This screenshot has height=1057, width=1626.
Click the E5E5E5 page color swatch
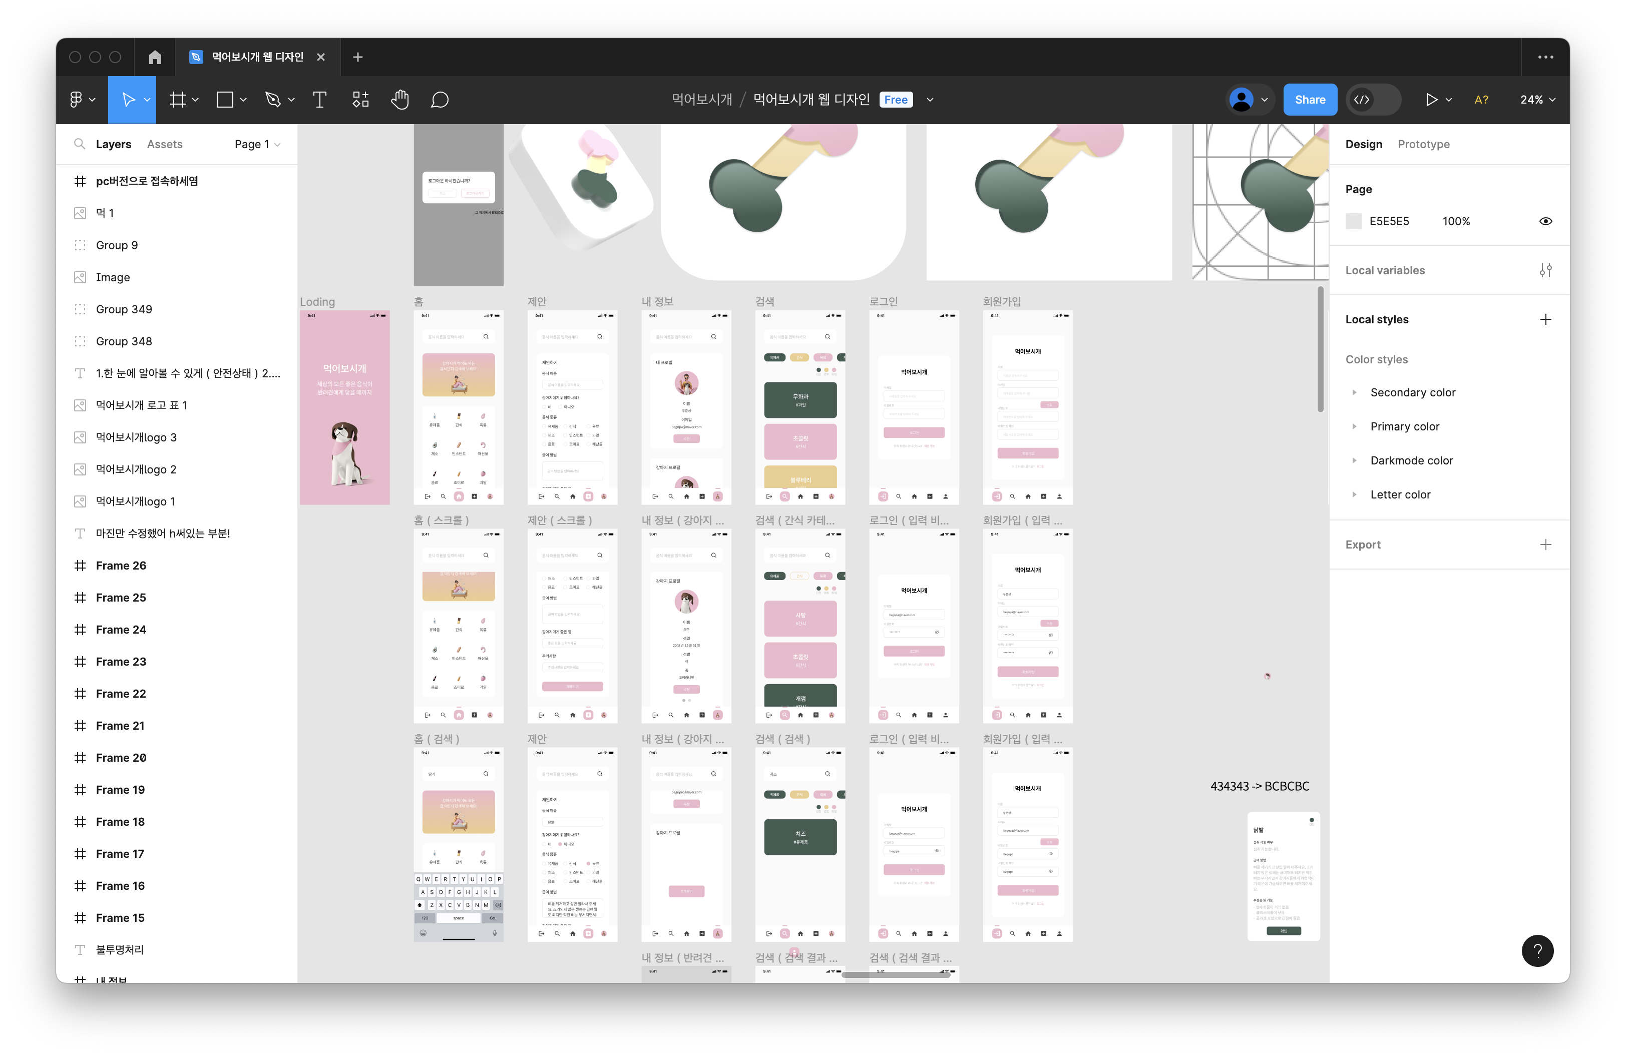pyautogui.click(x=1353, y=221)
